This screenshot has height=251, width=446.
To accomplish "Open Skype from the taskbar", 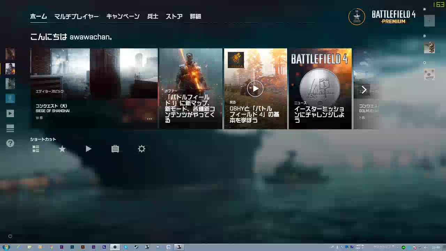I will coord(126,247).
